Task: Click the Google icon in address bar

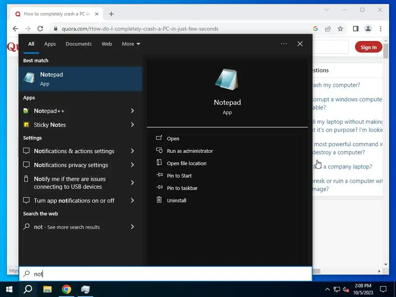Action: tap(316, 29)
